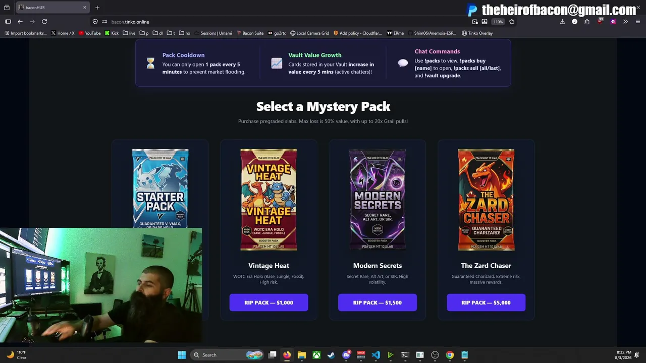
Task: Open the weather widget showing 110°F Clear
Action: coord(16,355)
